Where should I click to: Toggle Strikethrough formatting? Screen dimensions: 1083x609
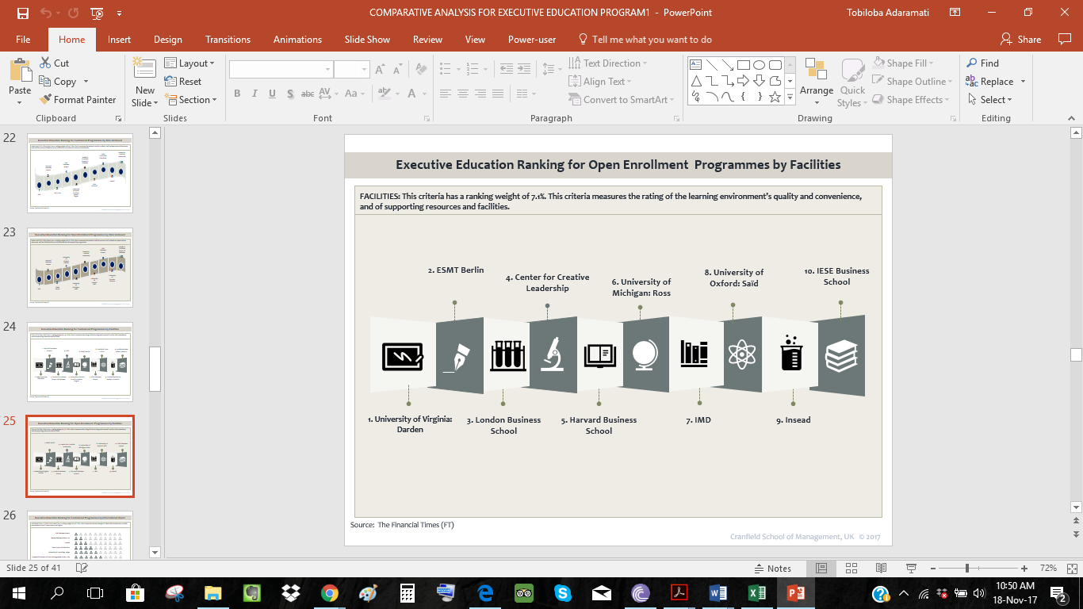308,94
